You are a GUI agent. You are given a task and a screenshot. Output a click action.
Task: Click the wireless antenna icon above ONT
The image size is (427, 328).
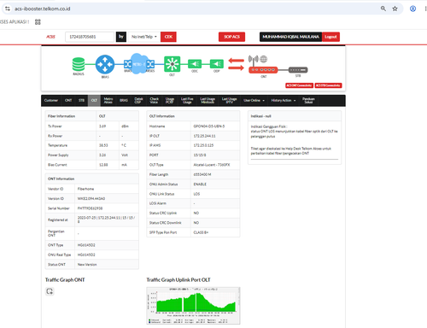[254, 60]
